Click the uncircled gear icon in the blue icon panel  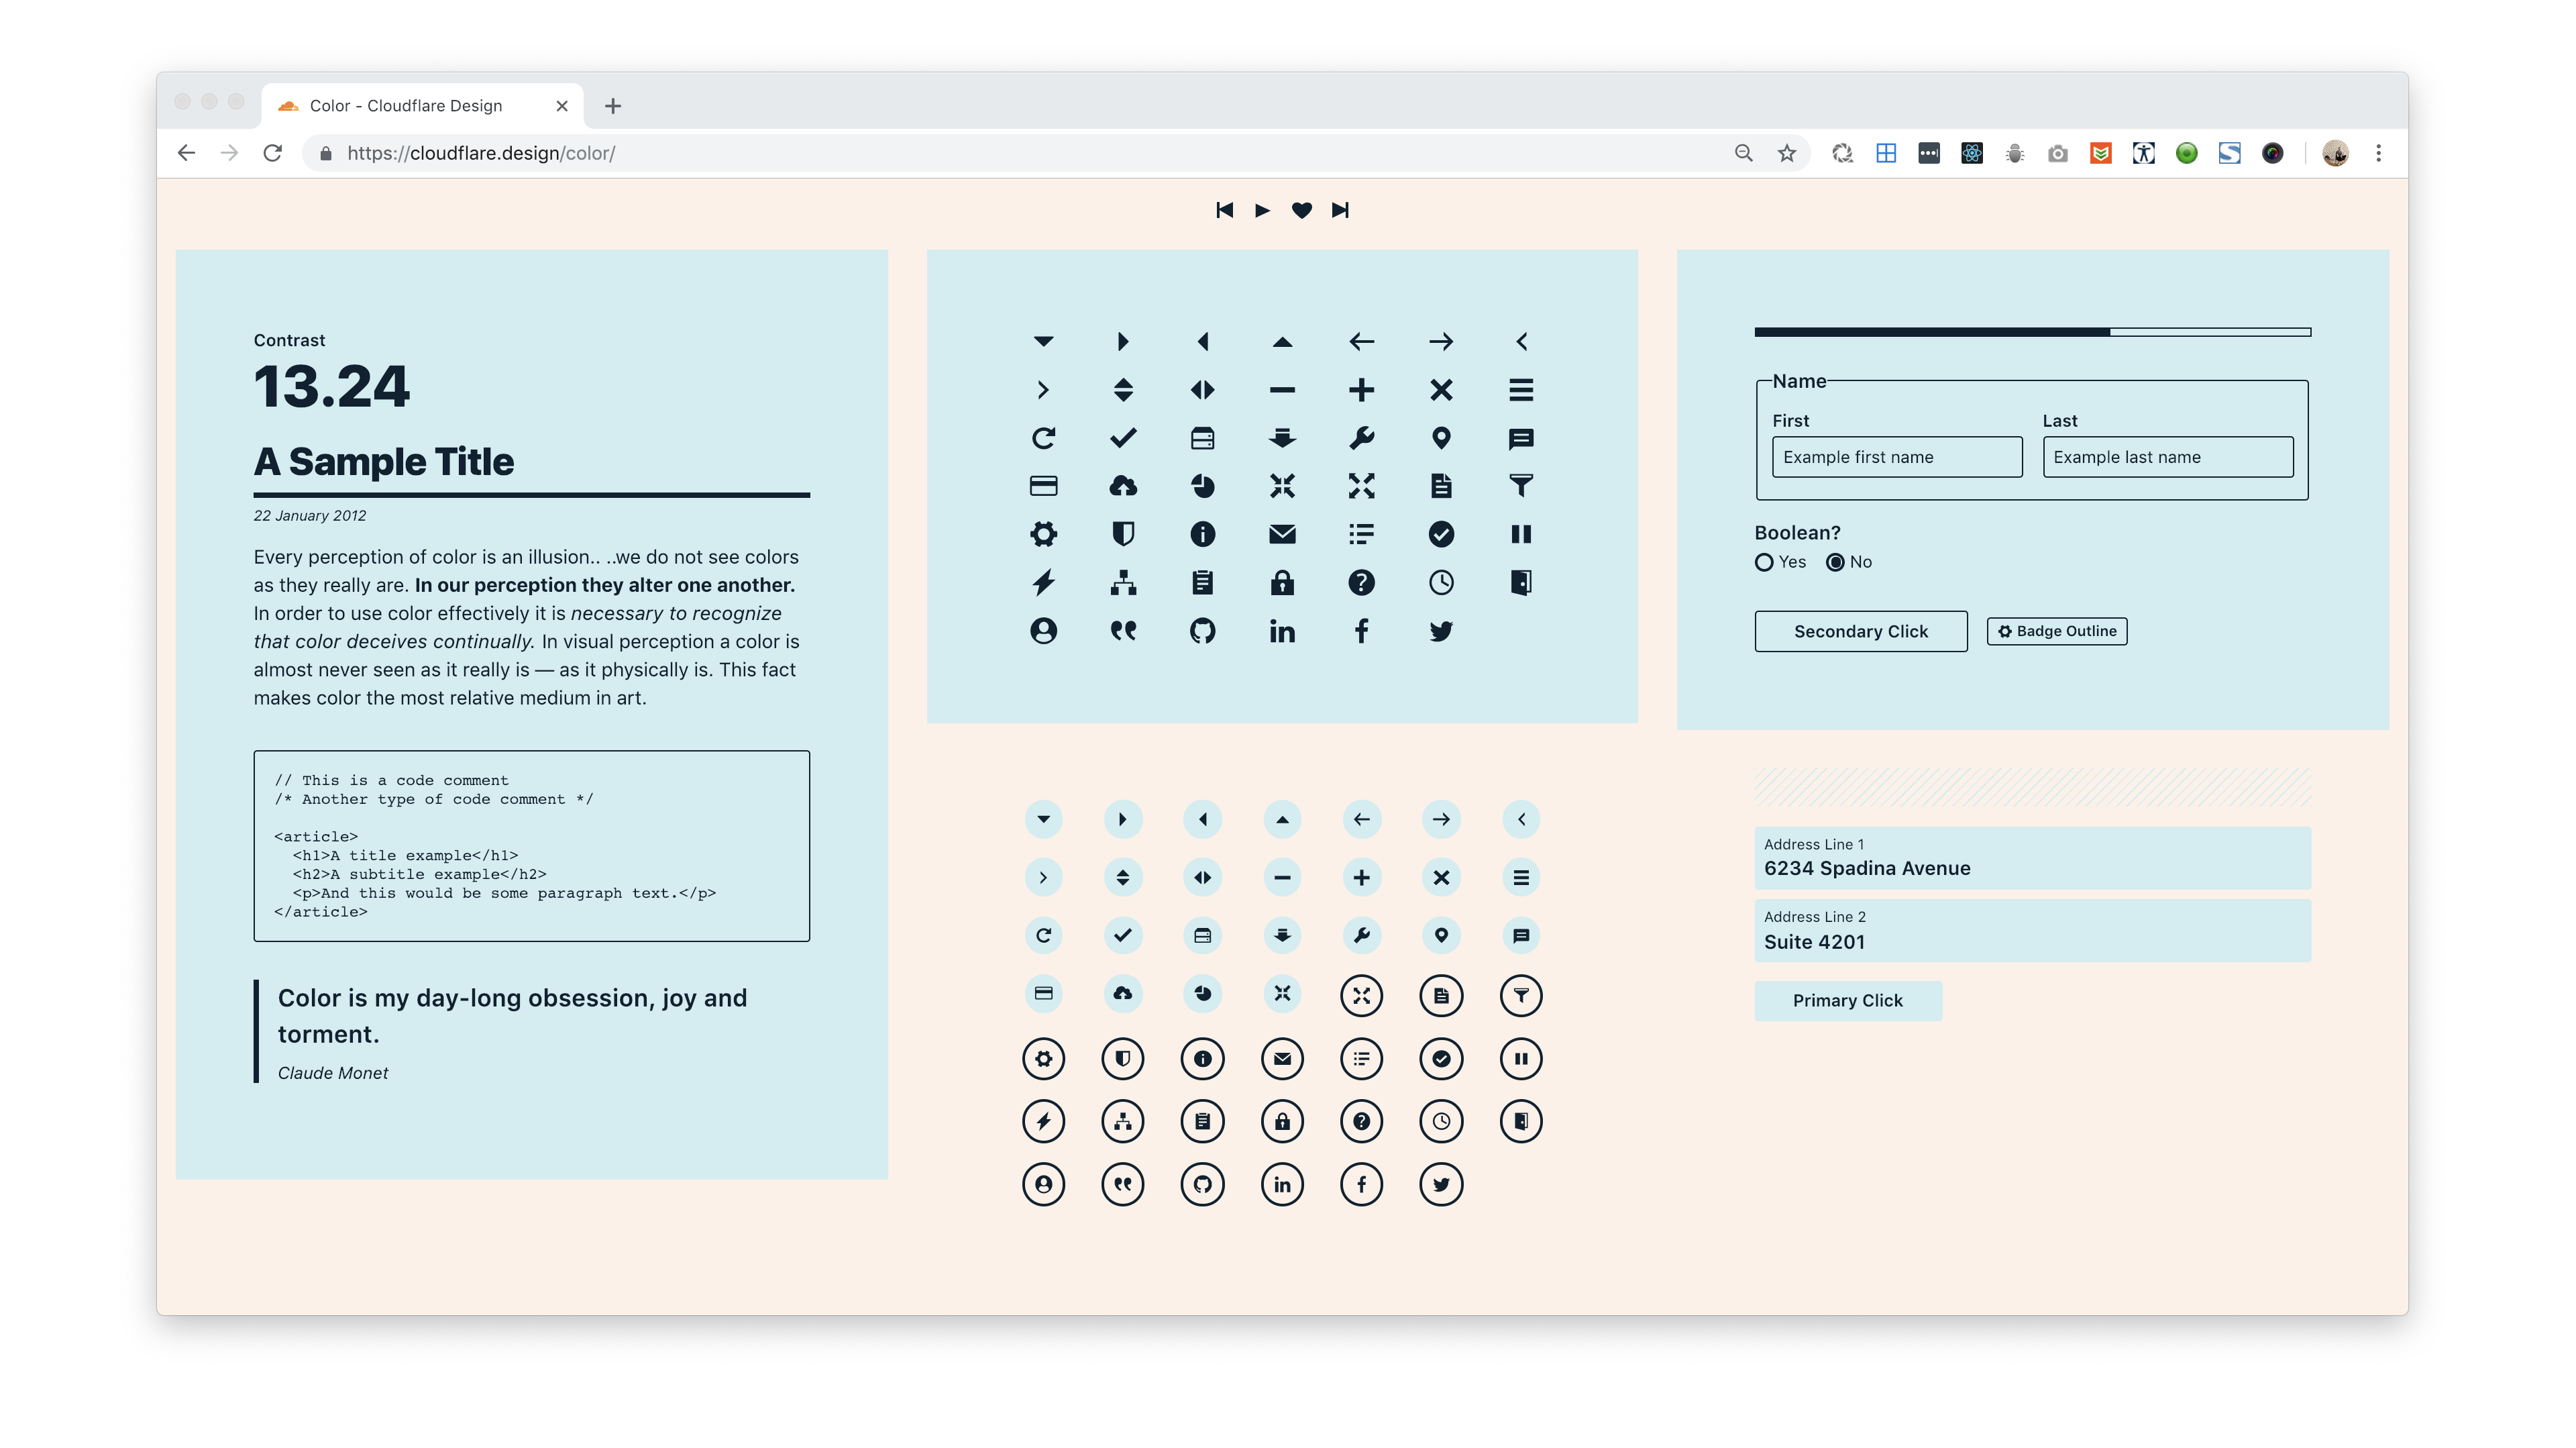pos(1043,534)
